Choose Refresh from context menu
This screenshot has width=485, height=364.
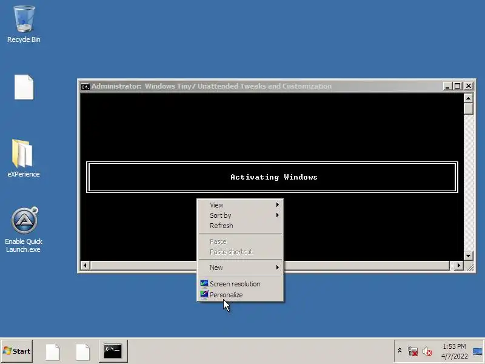pos(240,226)
